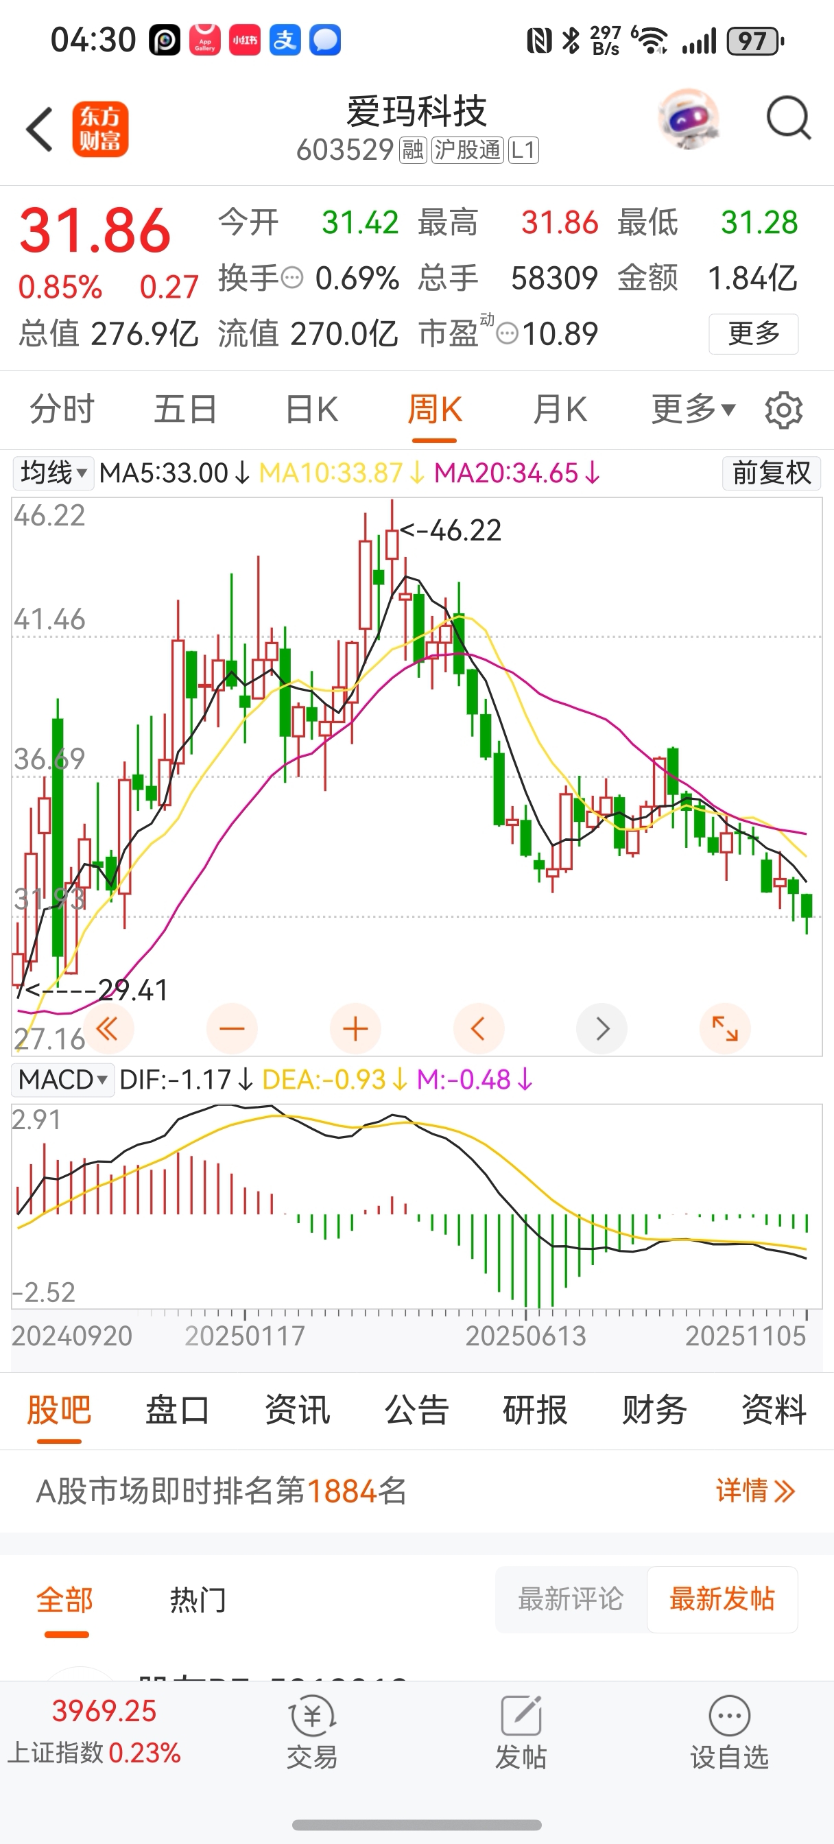This screenshot has width=834, height=1844.
Task: Zoom out chart with minus button
Action: [232, 1030]
